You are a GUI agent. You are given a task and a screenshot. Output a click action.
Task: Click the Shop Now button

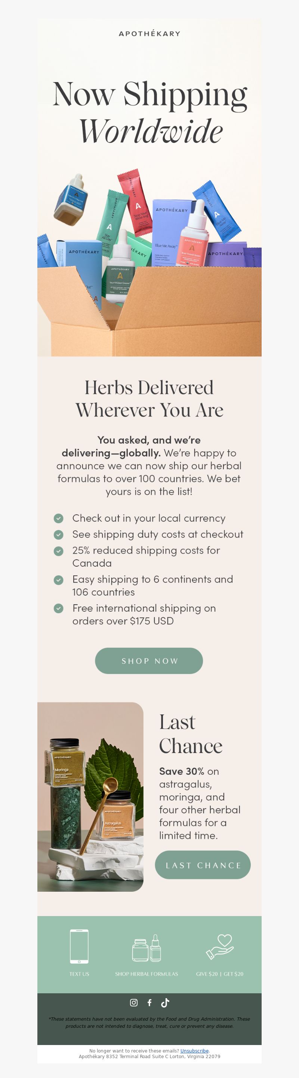pos(149,661)
